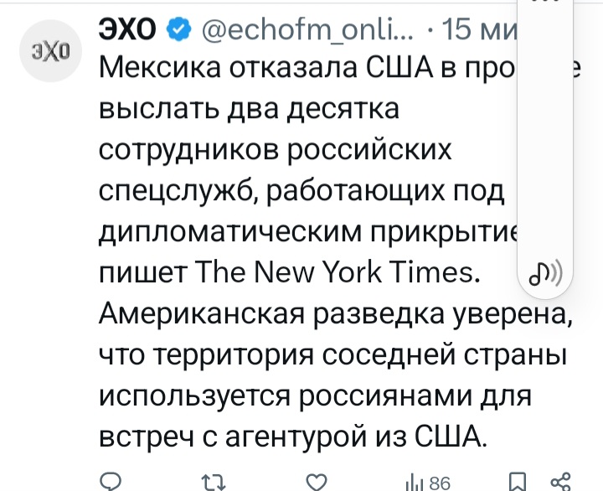Adjust the vertical volume slider track
Viewport: 603px width, 491px height.
(x=547, y=142)
